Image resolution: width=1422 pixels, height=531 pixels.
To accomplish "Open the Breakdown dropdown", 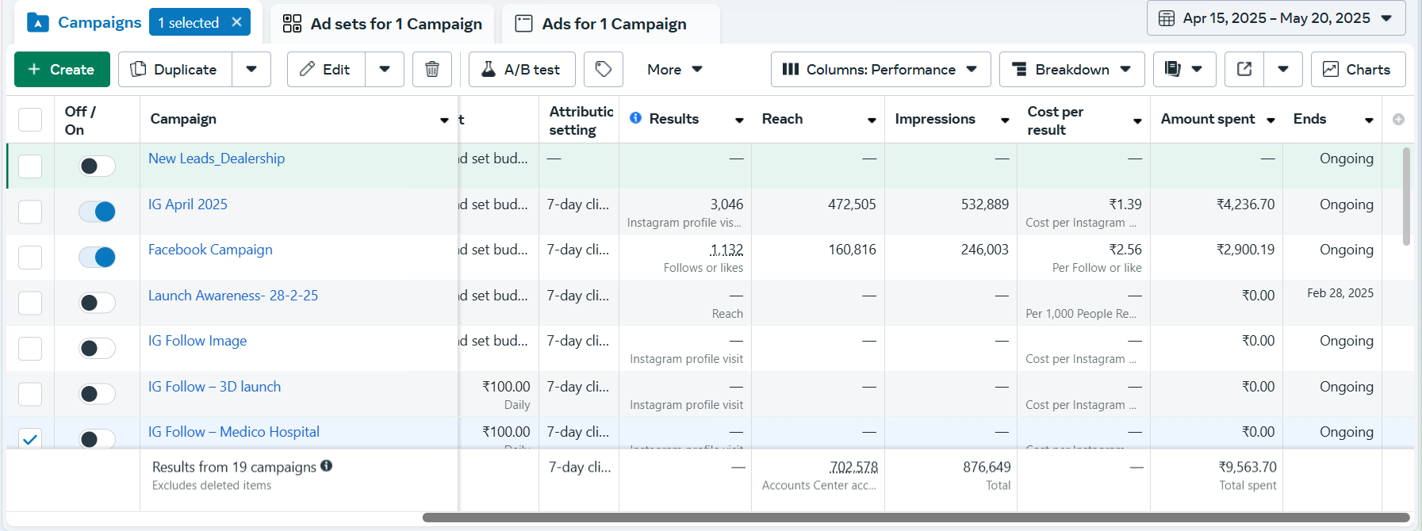I will tap(1071, 70).
